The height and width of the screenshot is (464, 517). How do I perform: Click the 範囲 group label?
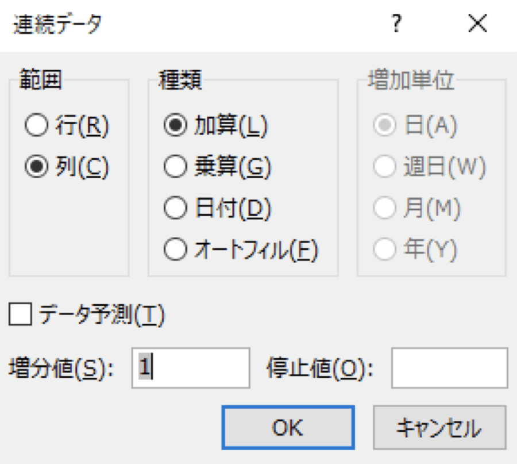click(x=40, y=81)
